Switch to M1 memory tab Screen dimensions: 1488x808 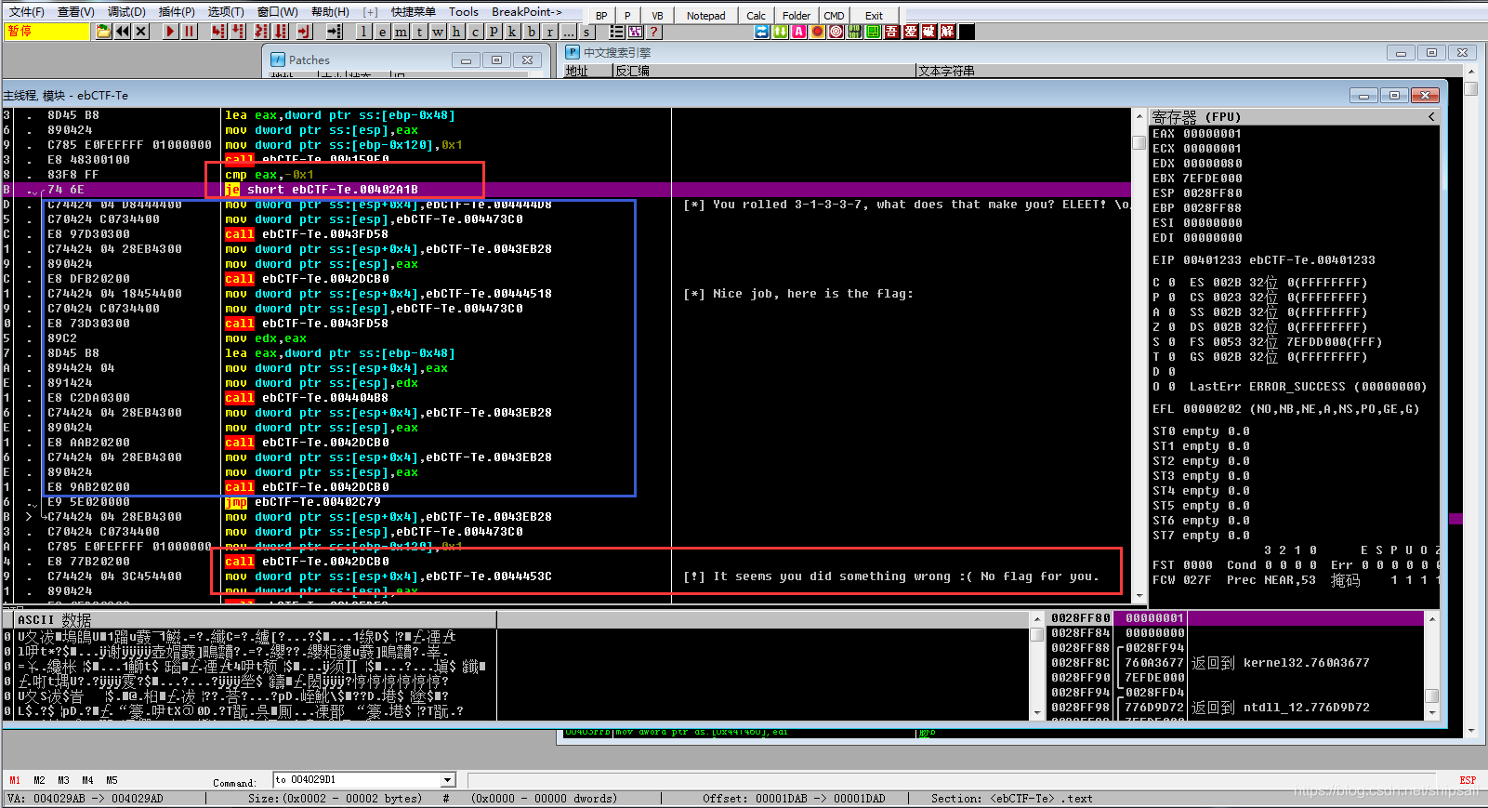tap(15, 780)
